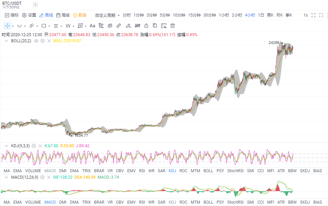Select the crosshair cursor tool
The height and width of the screenshot is (206, 328).
(7, 26)
